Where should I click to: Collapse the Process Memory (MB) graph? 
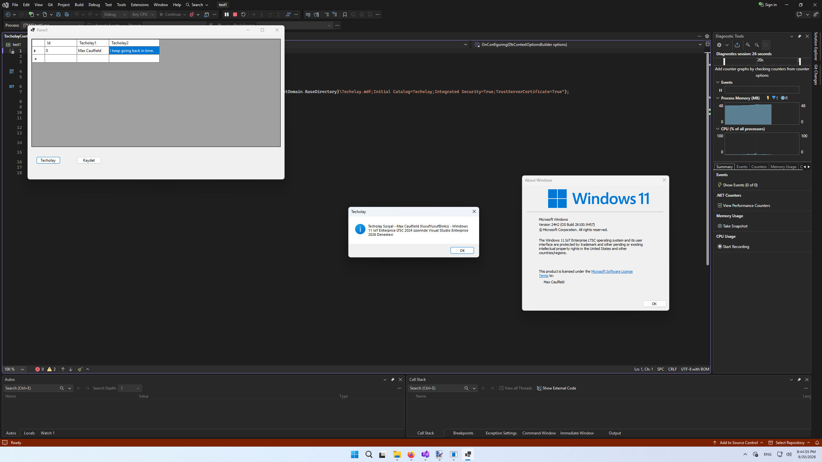coord(718,98)
